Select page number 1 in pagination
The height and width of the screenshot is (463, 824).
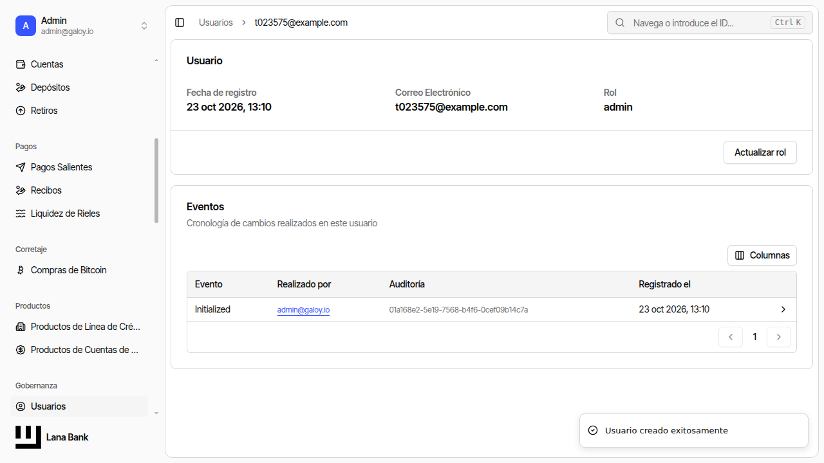[755, 337]
